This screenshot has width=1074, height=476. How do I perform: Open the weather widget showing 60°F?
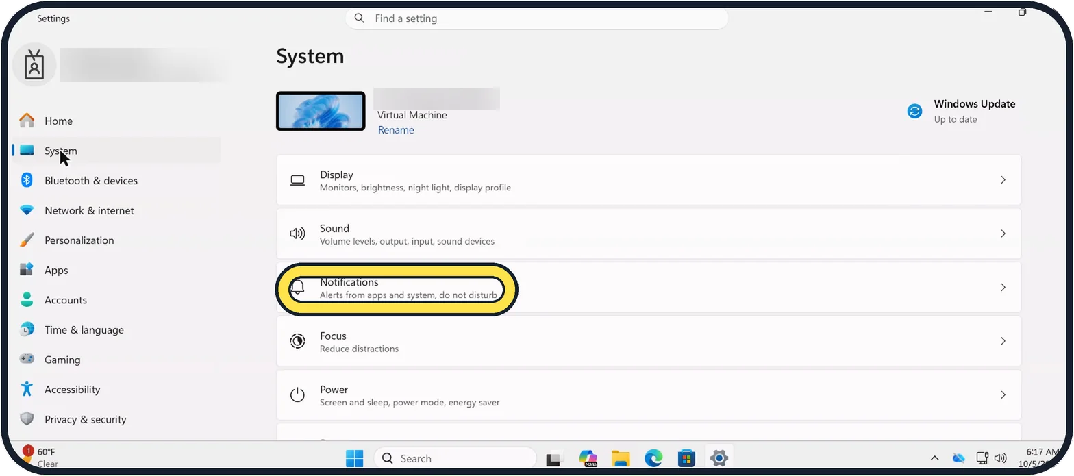pos(41,458)
